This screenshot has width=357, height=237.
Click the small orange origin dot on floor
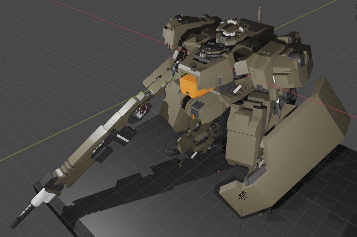pyautogui.click(x=219, y=171)
